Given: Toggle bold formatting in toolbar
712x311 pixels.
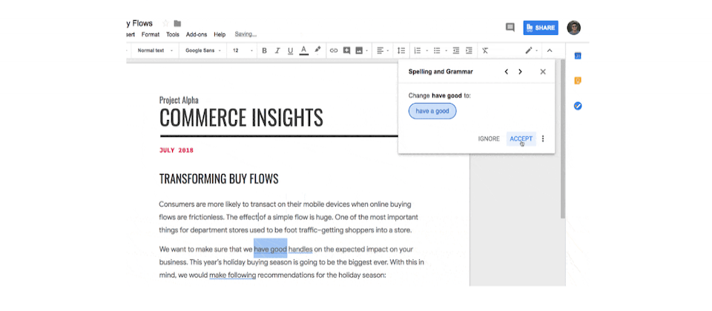Looking at the screenshot, I should [264, 50].
